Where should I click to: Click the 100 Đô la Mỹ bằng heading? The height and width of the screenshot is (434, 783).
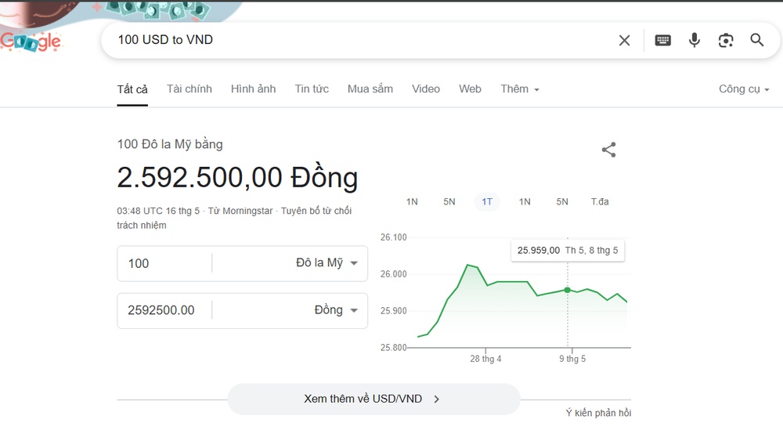coord(170,144)
